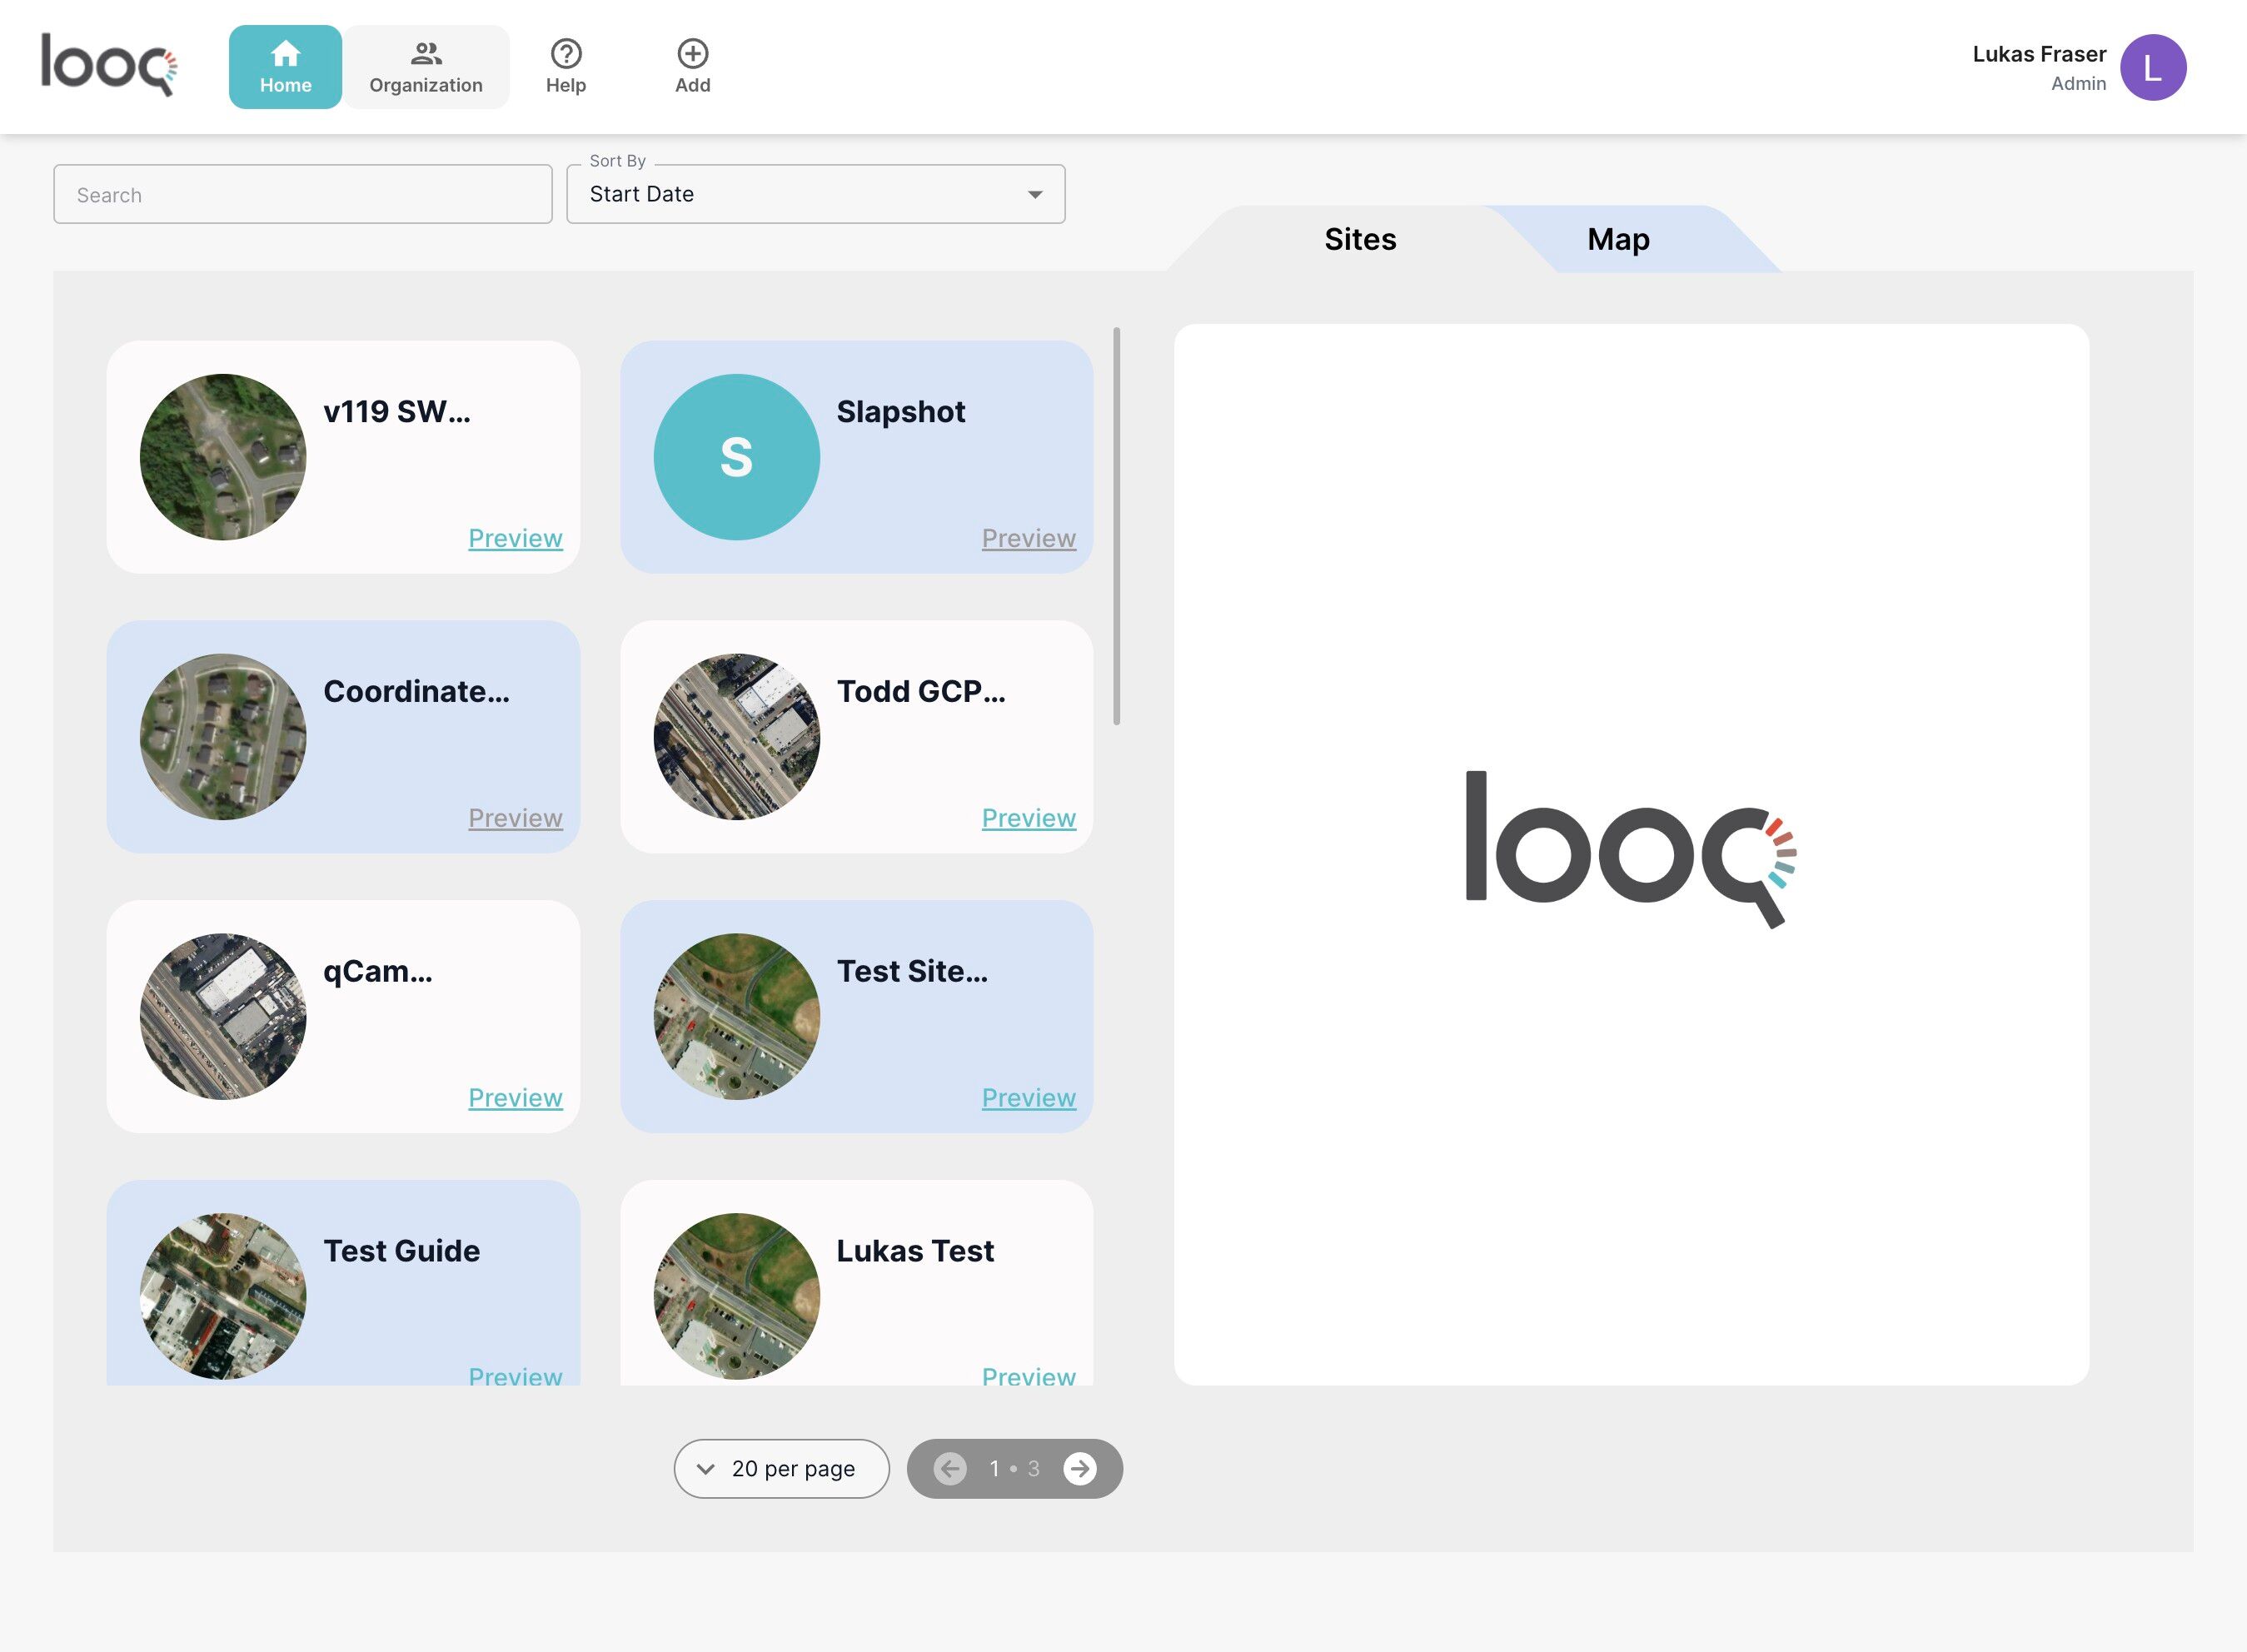
Task: Click the Add plus circle icon
Action: point(692,54)
